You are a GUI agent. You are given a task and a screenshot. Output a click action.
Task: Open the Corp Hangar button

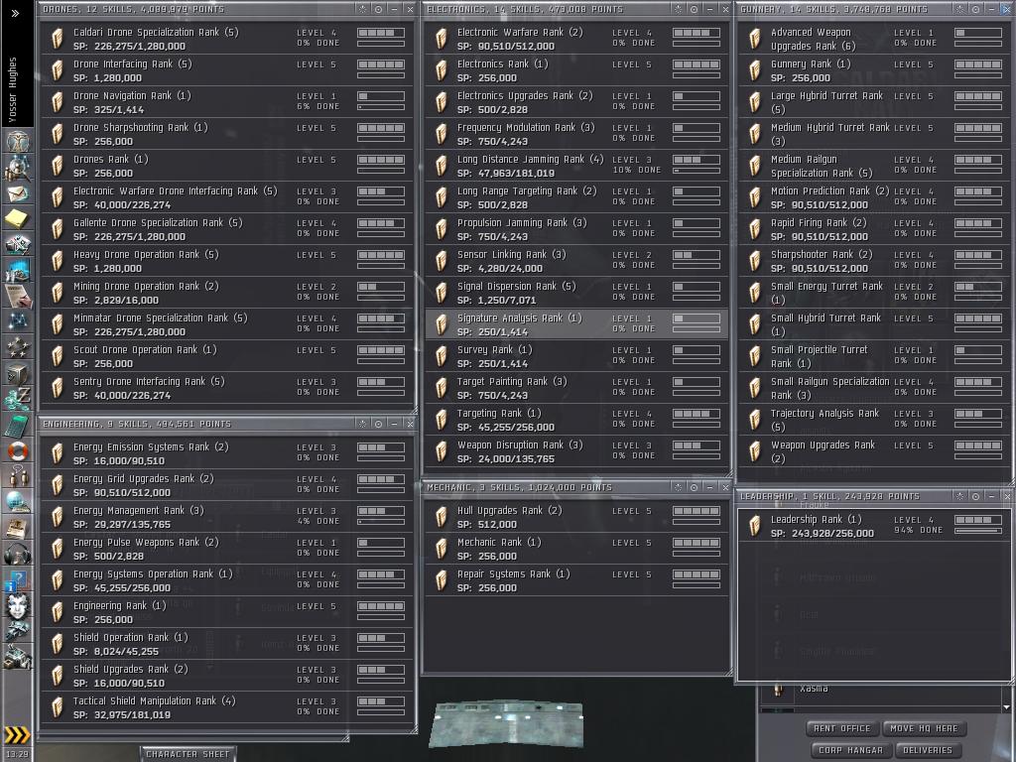click(x=850, y=750)
